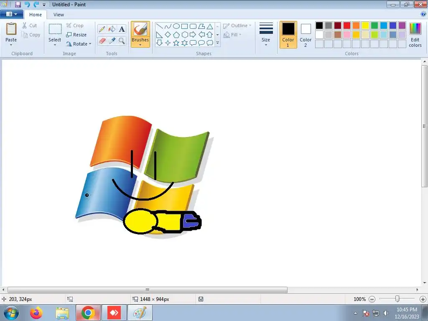Choose the Cloud callout shape
The width and height of the screenshot is (428, 321).
(210, 43)
